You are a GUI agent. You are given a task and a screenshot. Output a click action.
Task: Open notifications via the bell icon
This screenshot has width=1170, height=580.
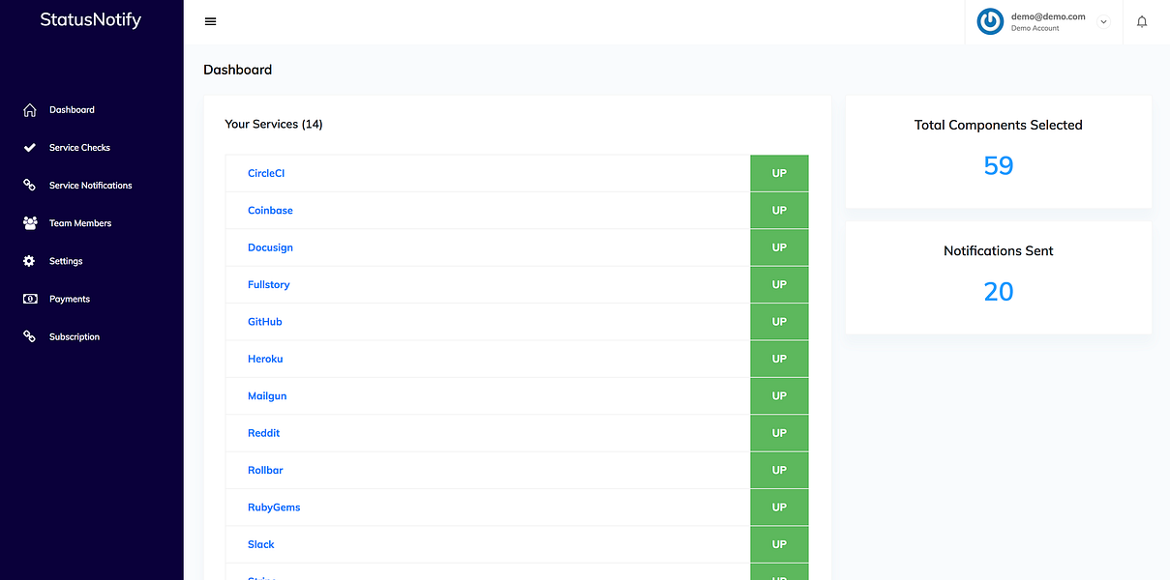click(x=1142, y=20)
